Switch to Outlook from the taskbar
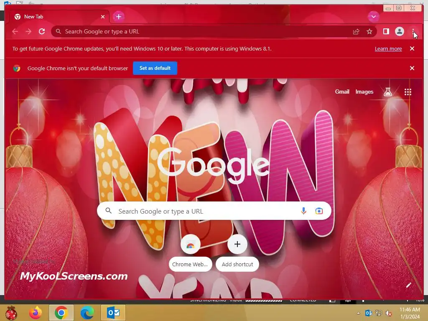 click(x=113, y=313)
